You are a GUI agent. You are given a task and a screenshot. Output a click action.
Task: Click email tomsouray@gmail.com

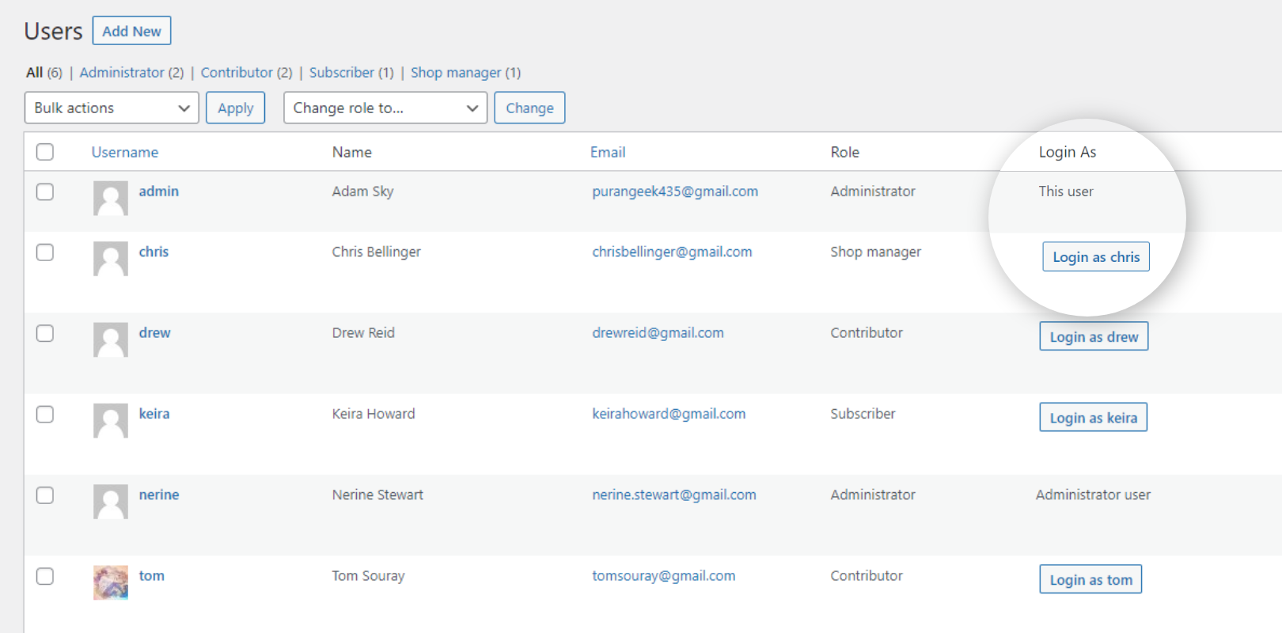pyautogui.click(x=664, y=575)
